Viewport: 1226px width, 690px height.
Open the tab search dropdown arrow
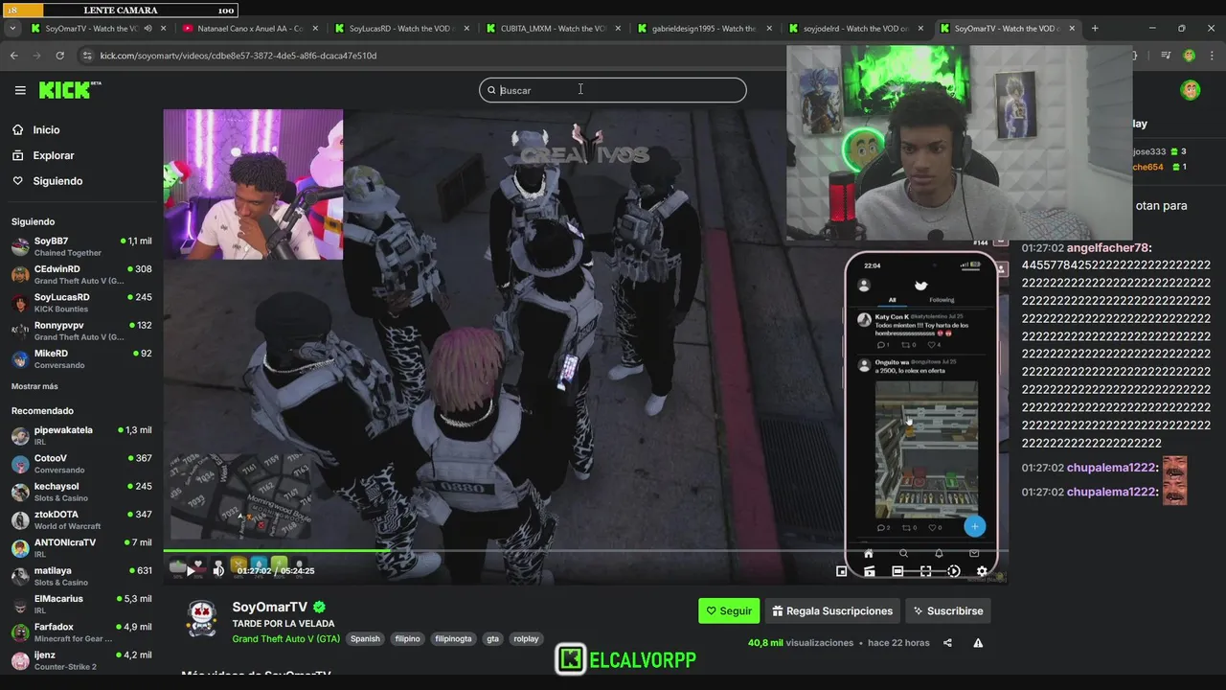tap(11, 29)
